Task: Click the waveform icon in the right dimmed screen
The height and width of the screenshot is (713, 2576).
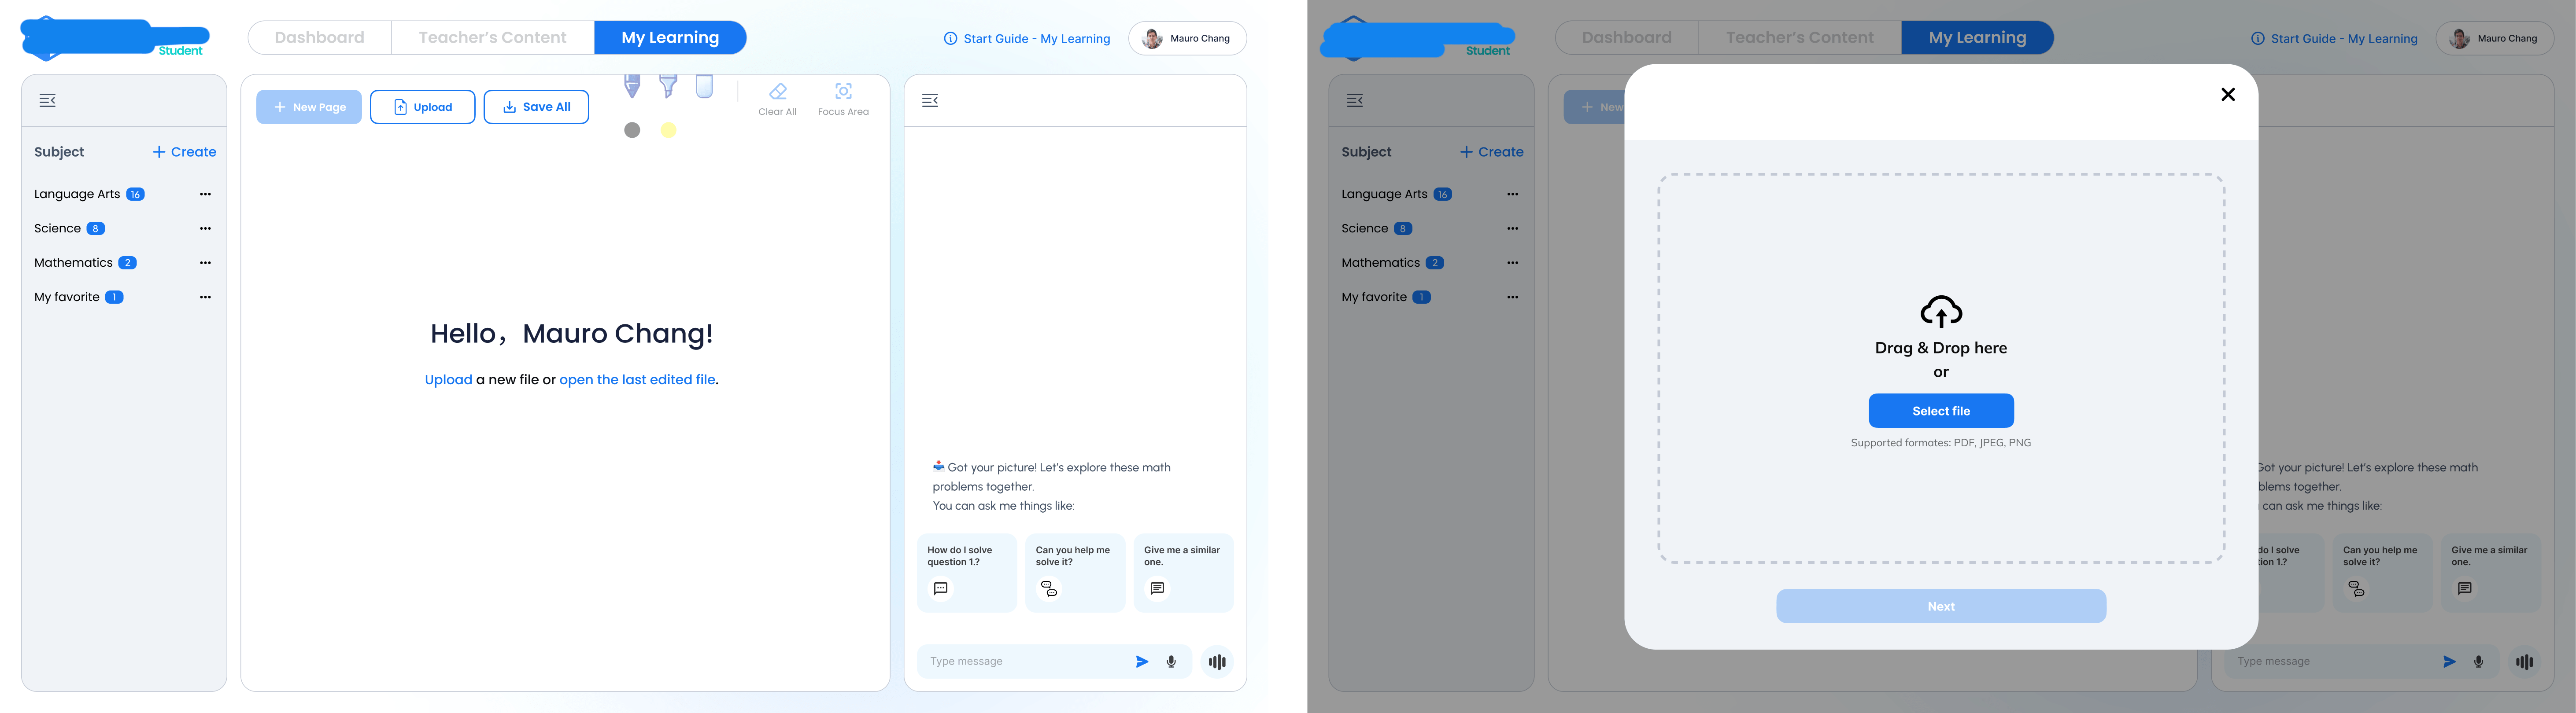Action: [2524, 661]
